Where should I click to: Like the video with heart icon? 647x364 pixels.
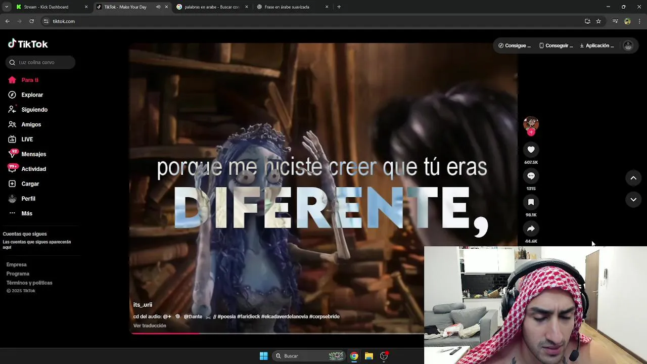coord(531,150)
